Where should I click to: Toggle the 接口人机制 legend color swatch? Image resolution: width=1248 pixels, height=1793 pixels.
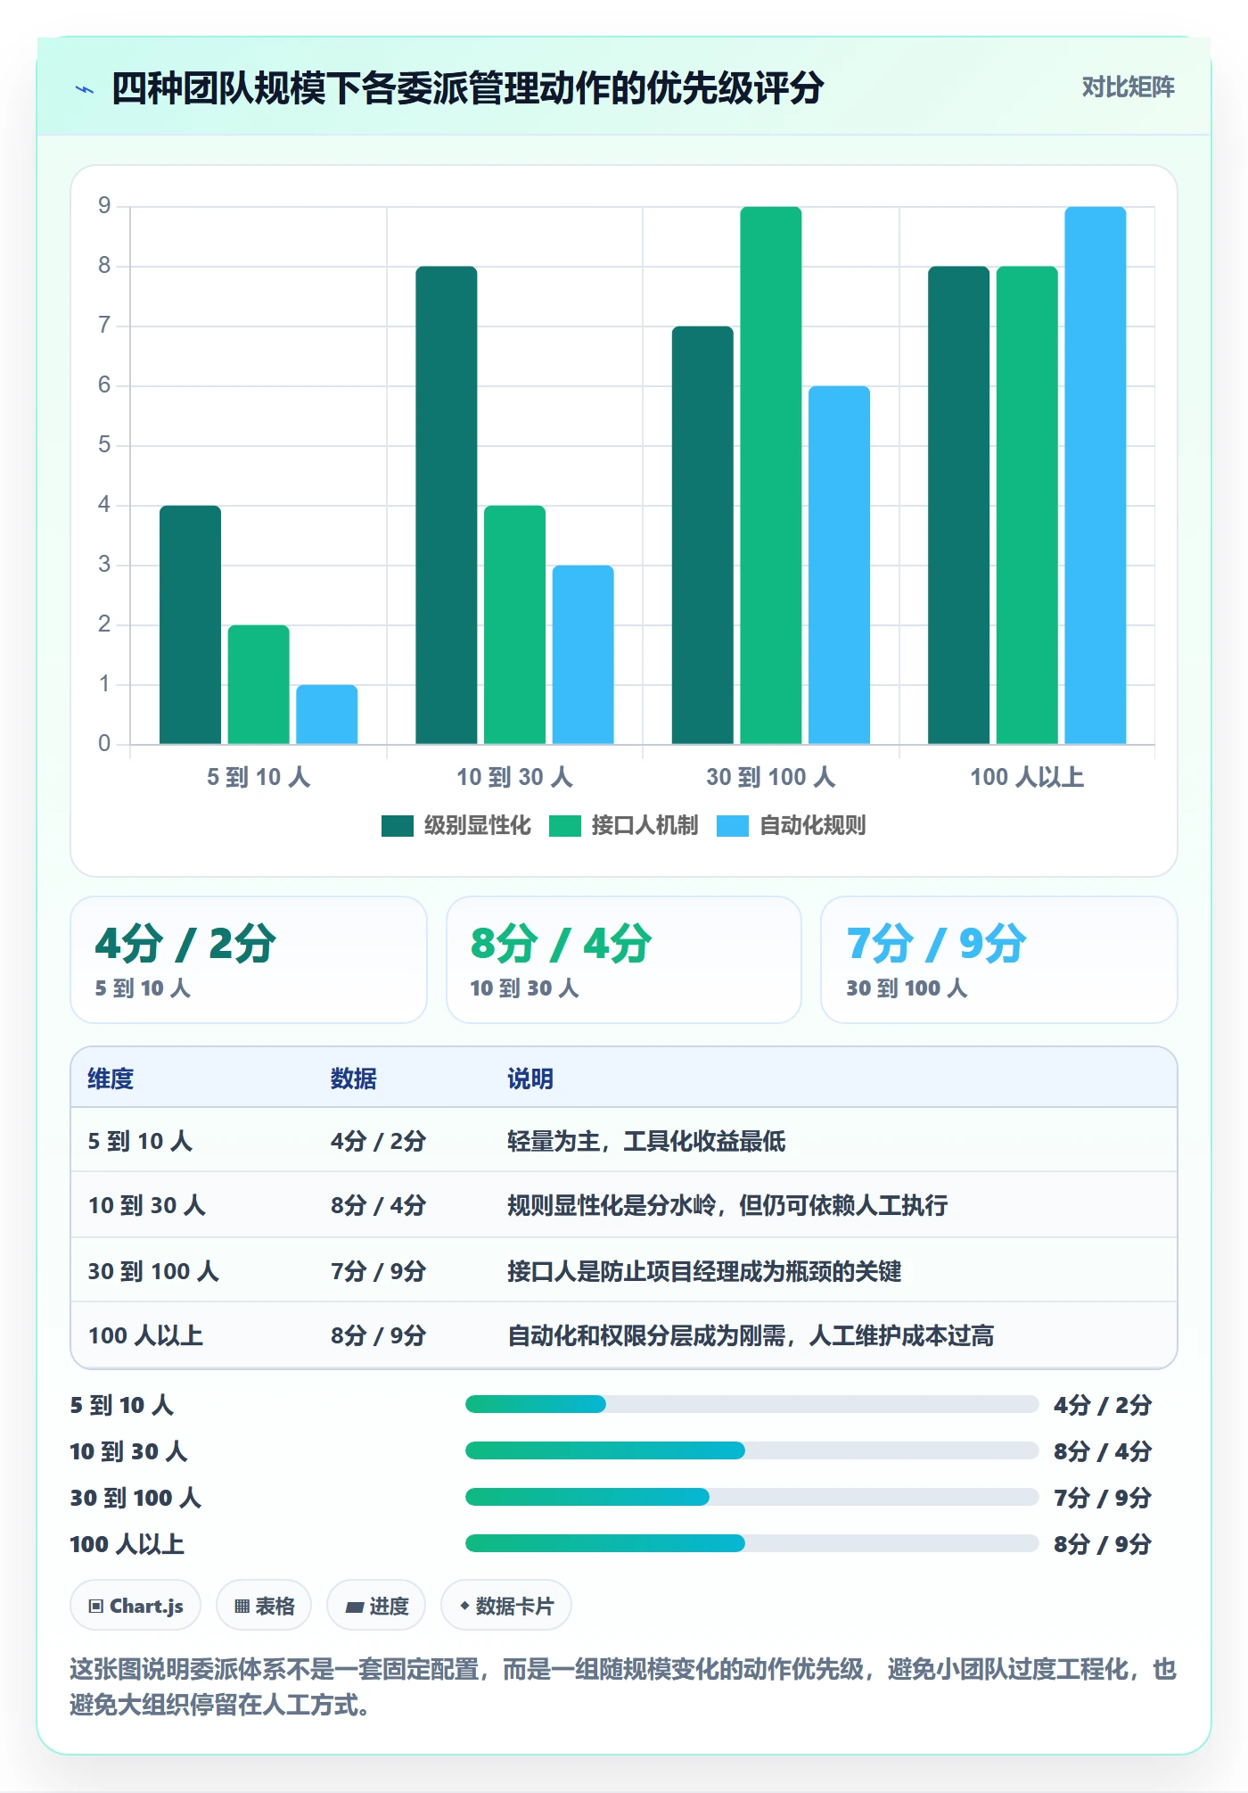point(565,826)
